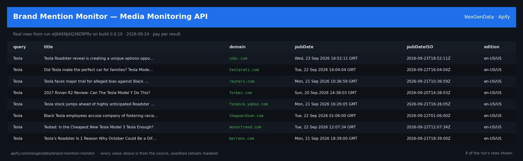The height and width of the screenshot is (161, 523).
Task: Click pubDate Tue, 22 Sep 2026 12:07:34 GMT
Action: tap(325, 127)
